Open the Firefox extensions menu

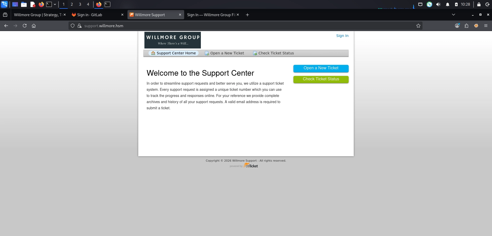point(466,26)
